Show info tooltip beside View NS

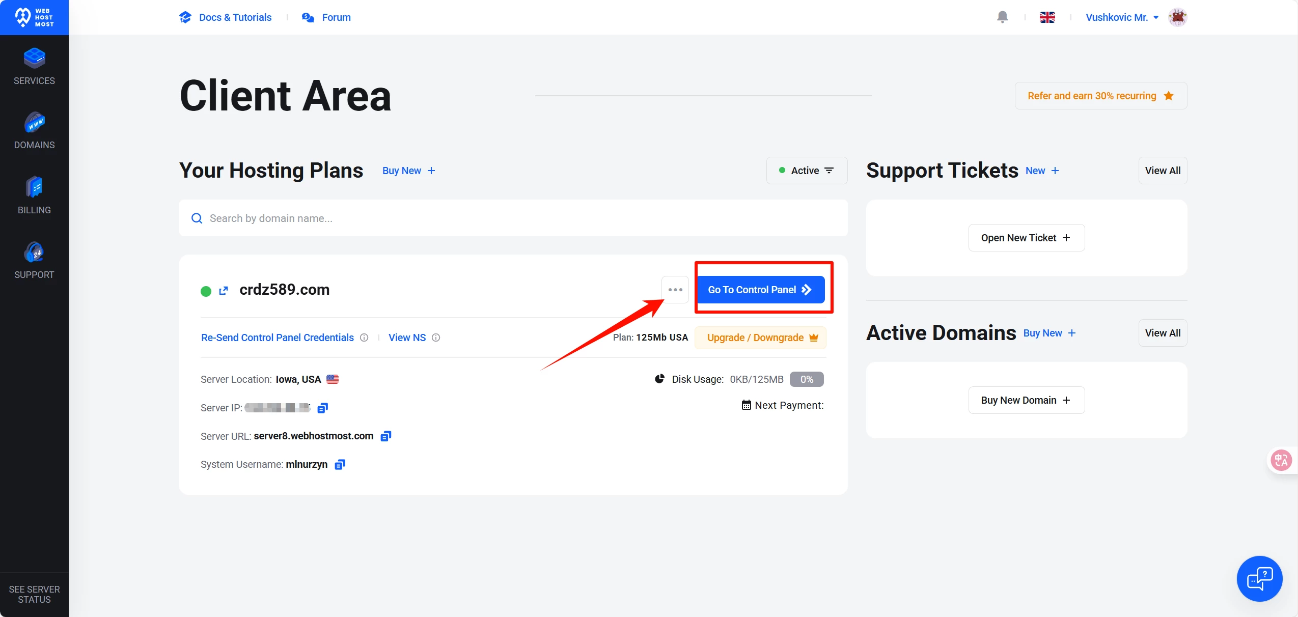pos(436,338)
